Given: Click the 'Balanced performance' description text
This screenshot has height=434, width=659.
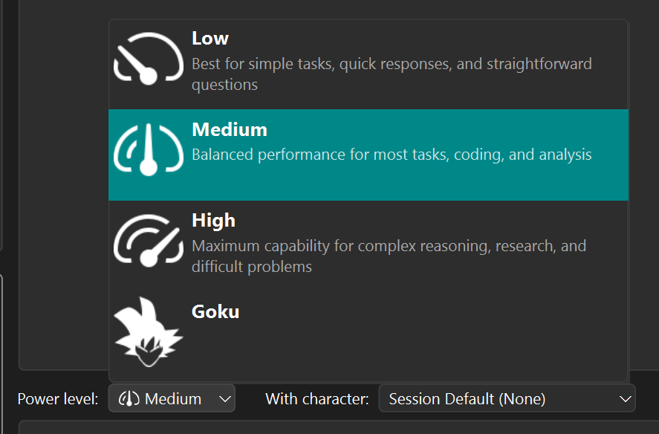Looking at the screenshot, I should (x=392, y=155).
